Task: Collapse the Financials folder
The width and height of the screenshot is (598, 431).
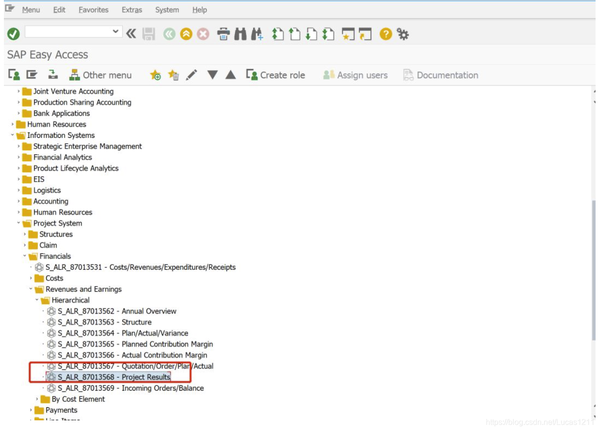Action: 25,256
